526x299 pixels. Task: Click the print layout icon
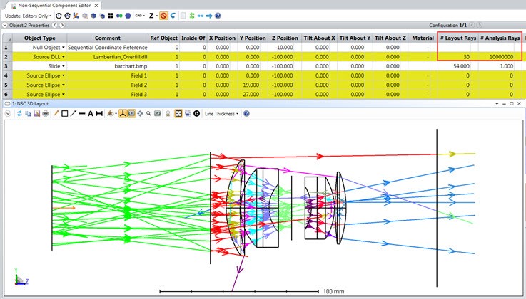point(45,114)
